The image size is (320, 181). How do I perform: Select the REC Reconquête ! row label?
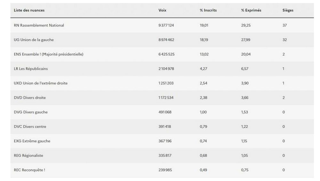pyautogui.click(x=29, y=170)
